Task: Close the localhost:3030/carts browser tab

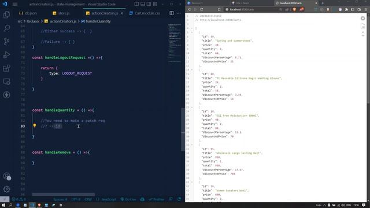Action: pos(316,3)
